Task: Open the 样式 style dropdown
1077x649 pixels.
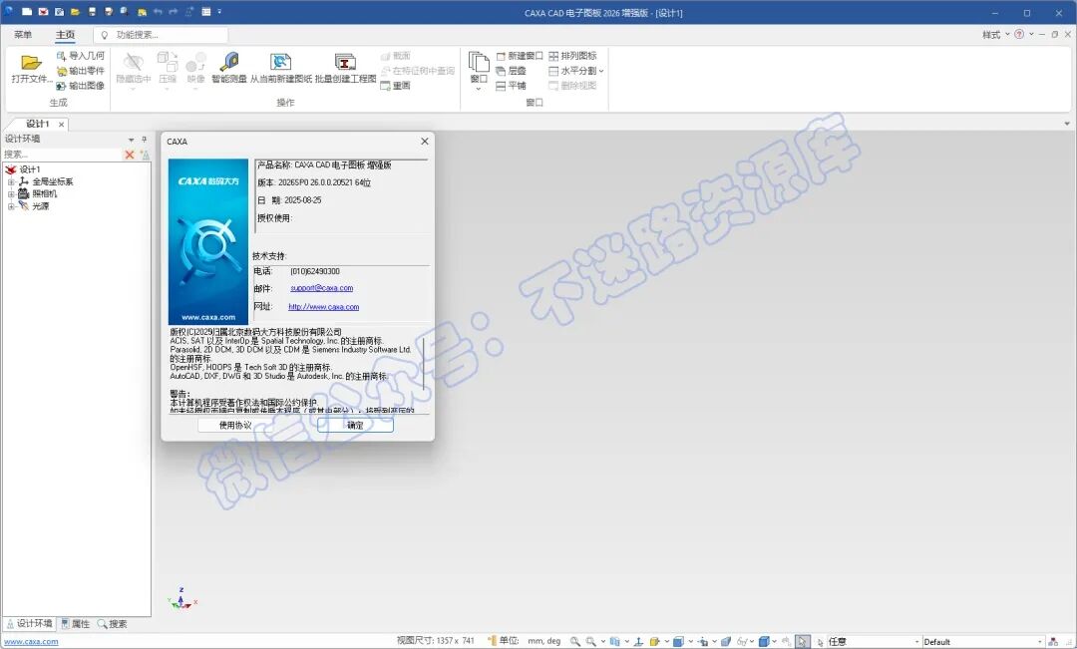Action: pyautogui.click(x=995, y=34)
